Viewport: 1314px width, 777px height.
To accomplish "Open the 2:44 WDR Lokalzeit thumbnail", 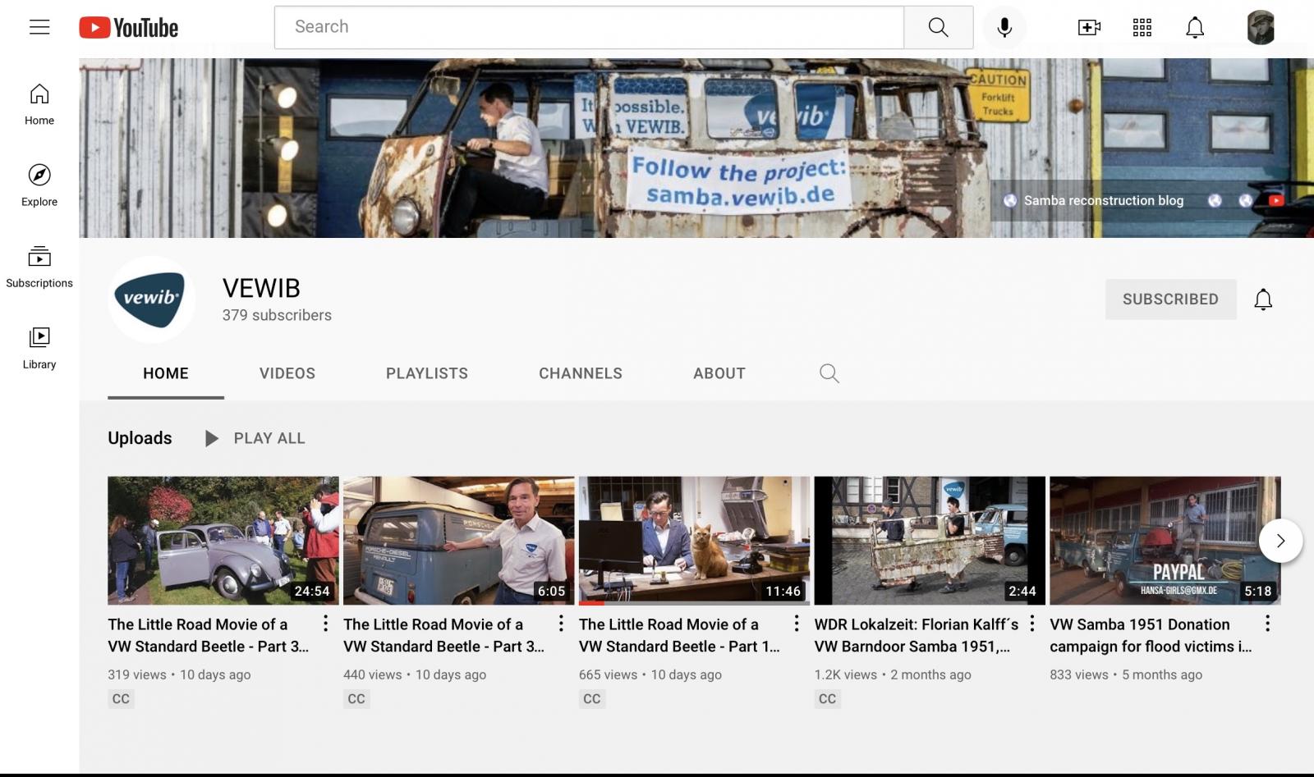I will coord(930,541).
